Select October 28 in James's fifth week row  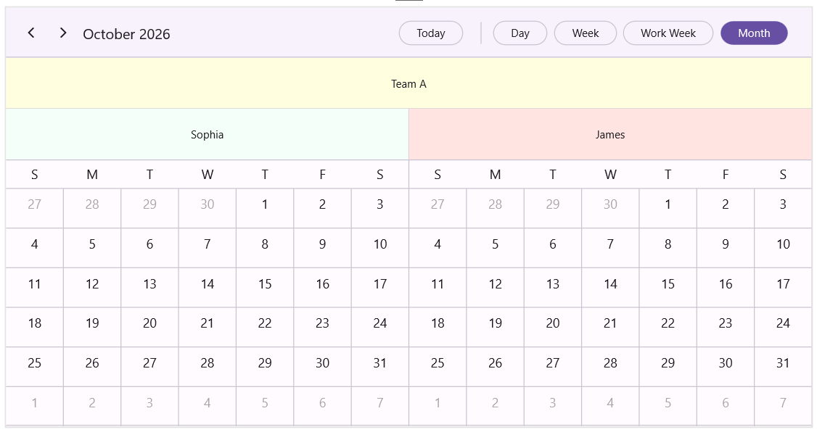point(610,367)
